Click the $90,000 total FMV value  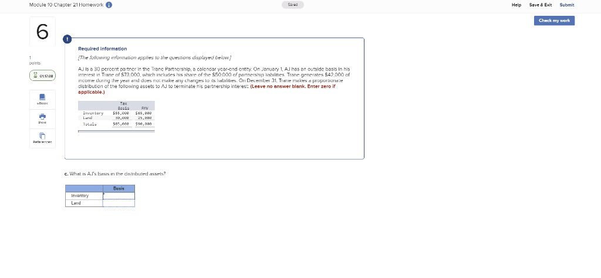[x=144, y=124]
